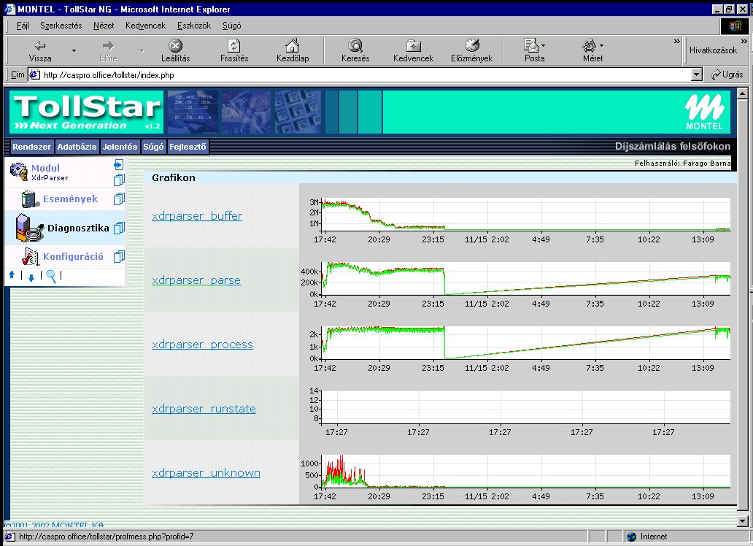Screen dimensions: 753x546
Task: Go to Kezdőlap home in toolbar
Action: [x=292, y=50]
